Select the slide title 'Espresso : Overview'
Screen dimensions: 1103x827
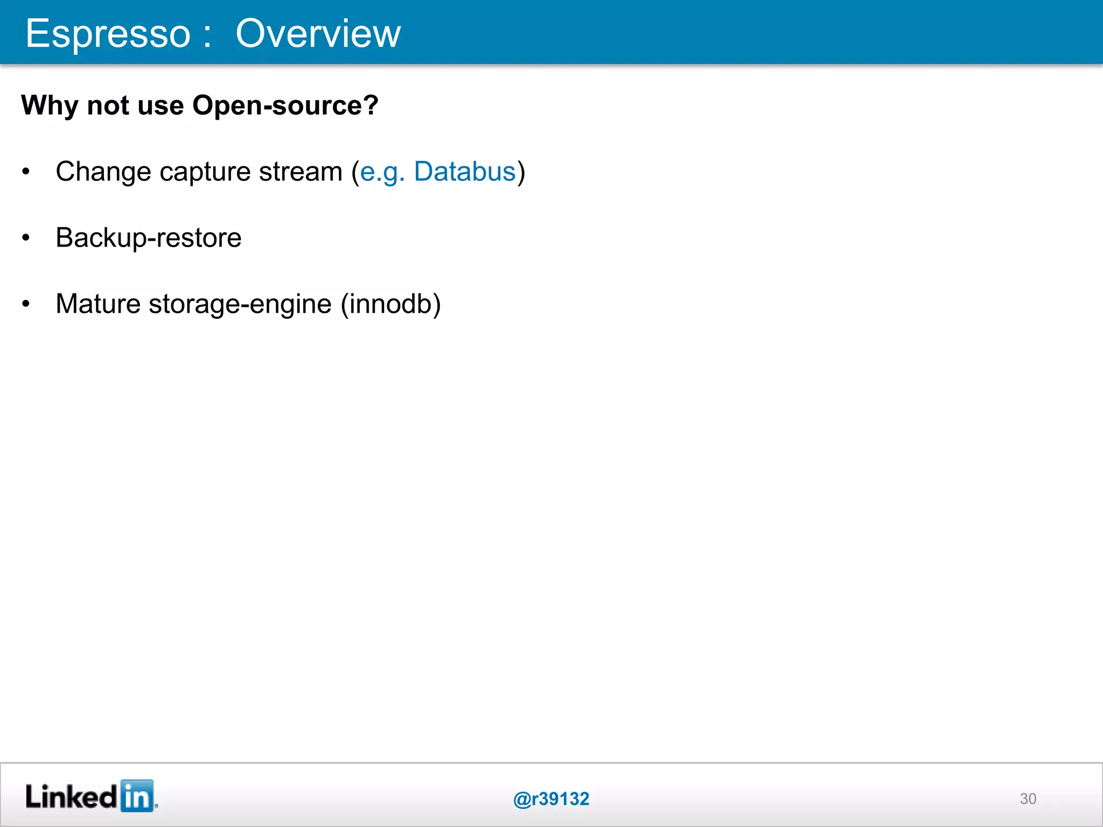(x=213, y=33)
